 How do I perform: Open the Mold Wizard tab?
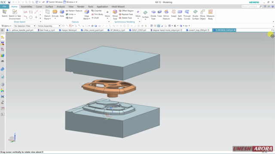(x=118, y=7)
